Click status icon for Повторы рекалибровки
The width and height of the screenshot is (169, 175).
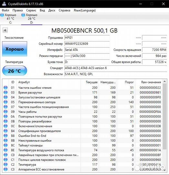(x=5, y=121)
